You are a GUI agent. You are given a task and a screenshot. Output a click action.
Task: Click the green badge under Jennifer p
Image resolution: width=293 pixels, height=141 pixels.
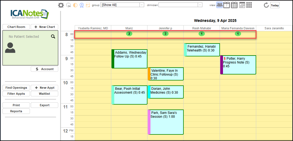pyautogui.click(x=165, y=34)
